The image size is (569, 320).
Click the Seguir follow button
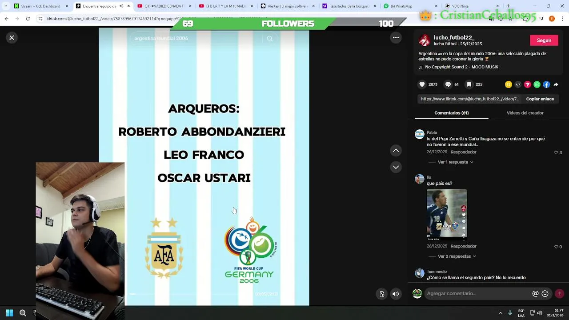point(544,40)
